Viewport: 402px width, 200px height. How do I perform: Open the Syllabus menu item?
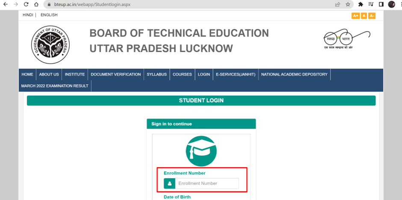[x=157, y=74]
